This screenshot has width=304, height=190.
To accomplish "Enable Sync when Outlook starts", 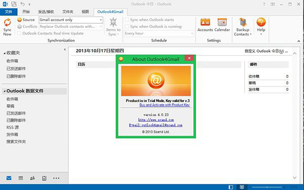I will tap(127, 20).
